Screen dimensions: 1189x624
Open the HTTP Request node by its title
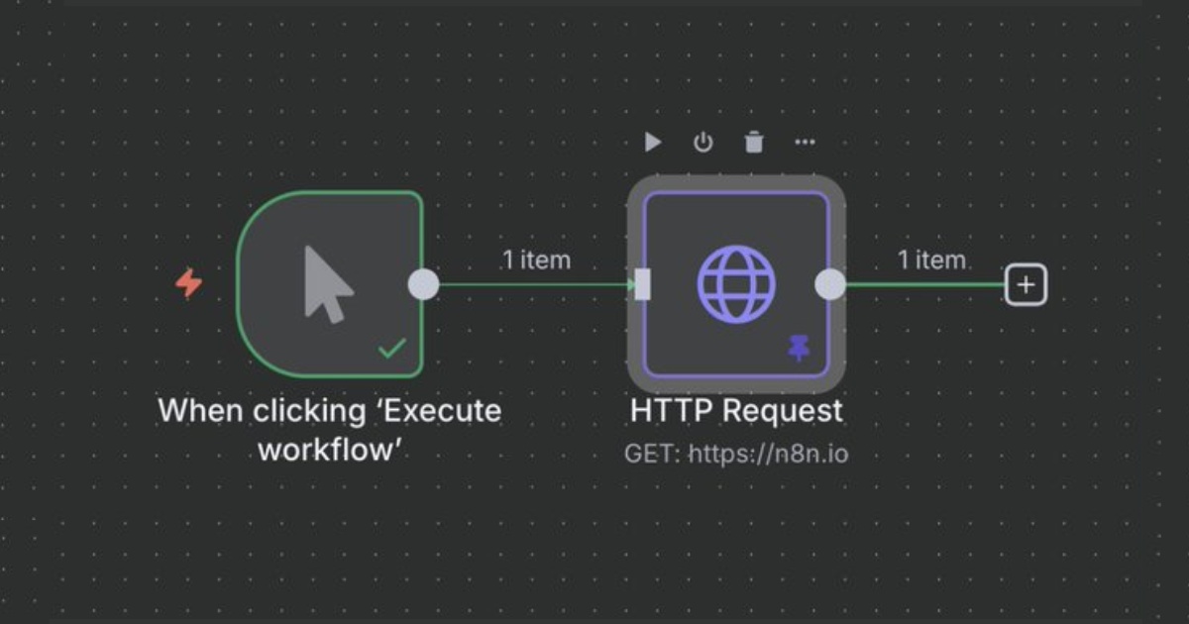[x=737, y=410]
